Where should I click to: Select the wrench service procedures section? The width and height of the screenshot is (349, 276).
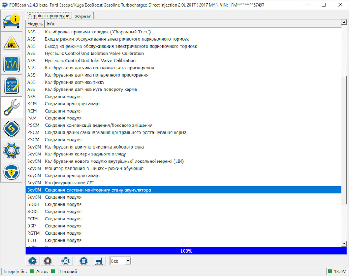coord(11,107)
